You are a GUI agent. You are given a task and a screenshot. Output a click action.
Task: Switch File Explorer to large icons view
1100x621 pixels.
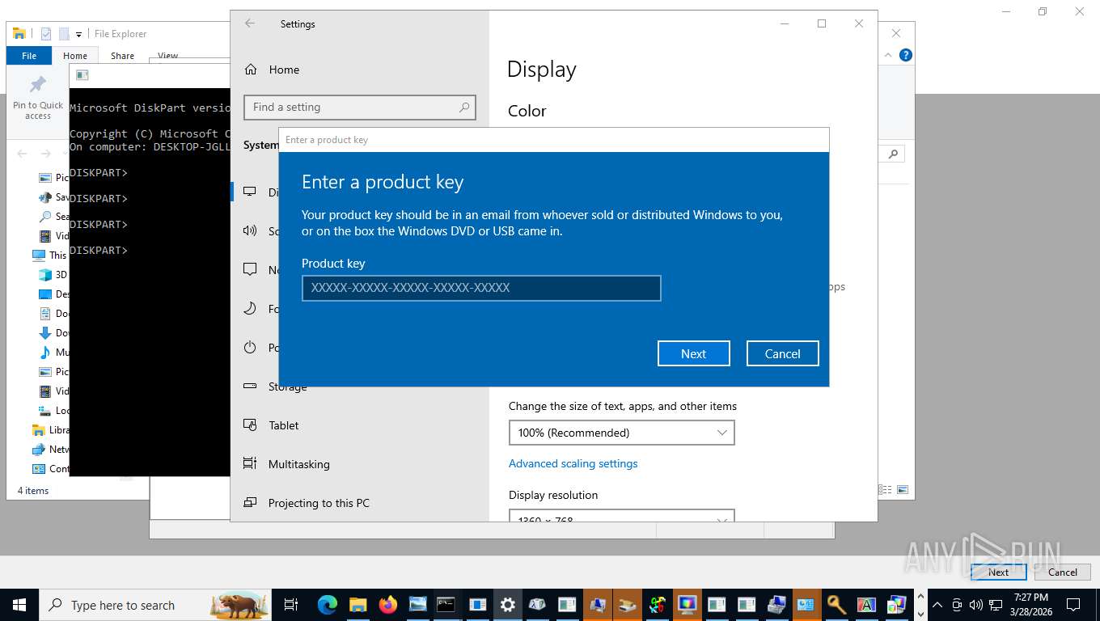[903, 490]
